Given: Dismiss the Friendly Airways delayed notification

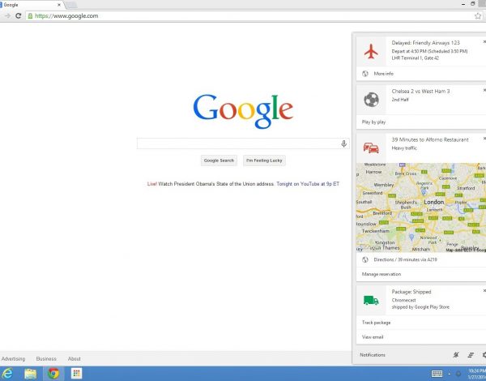Looking at the screenshot, I should coord(484,40).
